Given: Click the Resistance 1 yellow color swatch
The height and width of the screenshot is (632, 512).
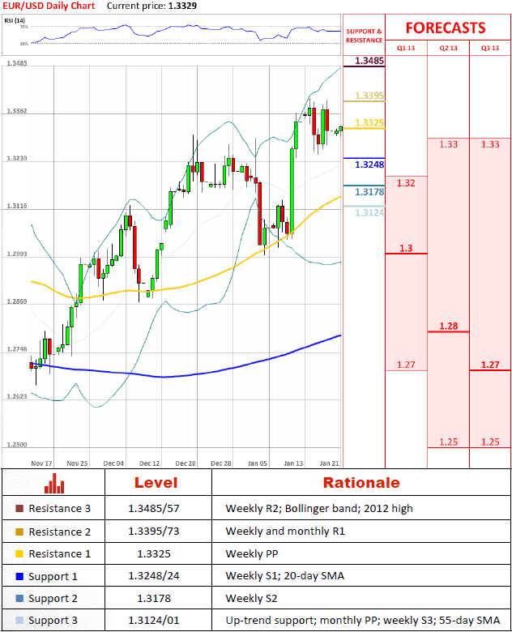Looking at the screenshot, I should point(19,553).
